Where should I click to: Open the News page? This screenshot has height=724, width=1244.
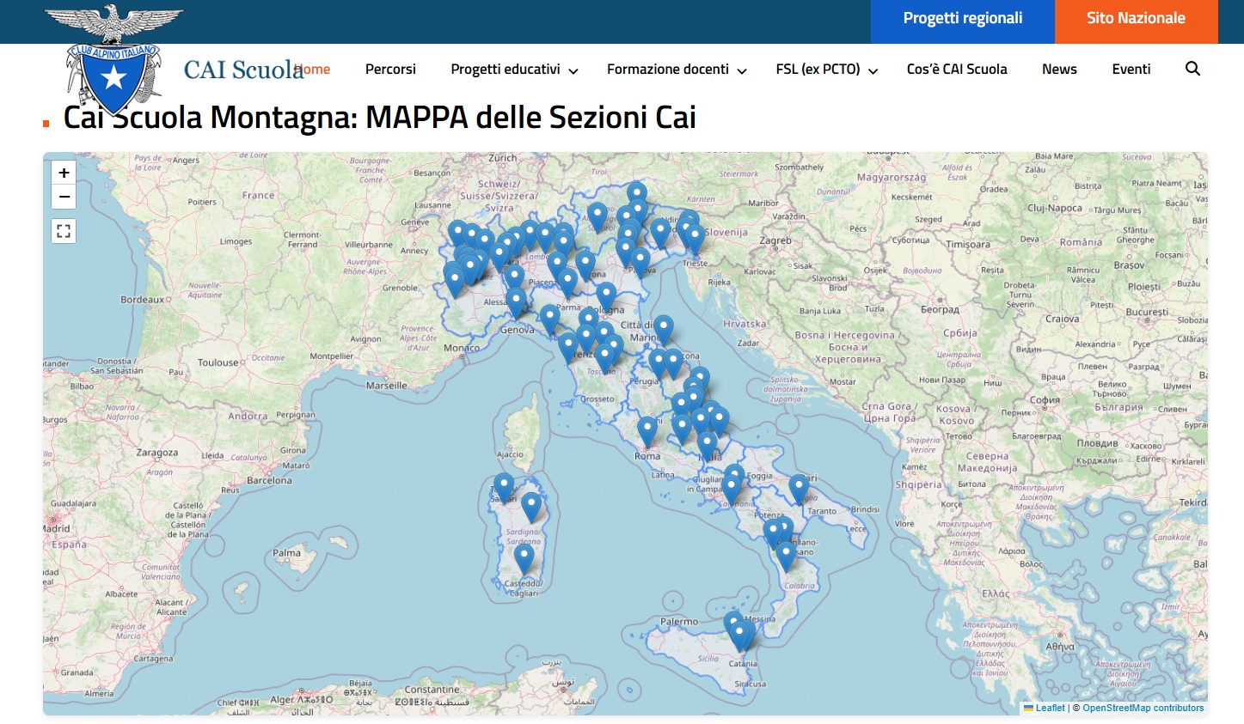pyautogui.click(x=1059, y=70)
